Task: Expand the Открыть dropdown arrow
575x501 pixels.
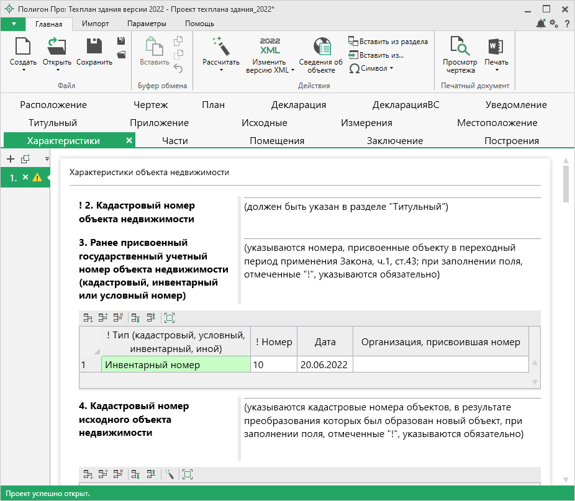Action: [57, 70]
